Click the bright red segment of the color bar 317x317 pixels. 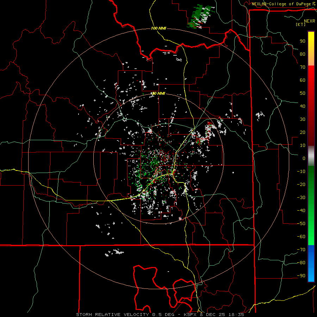click(x=311, y=76)
